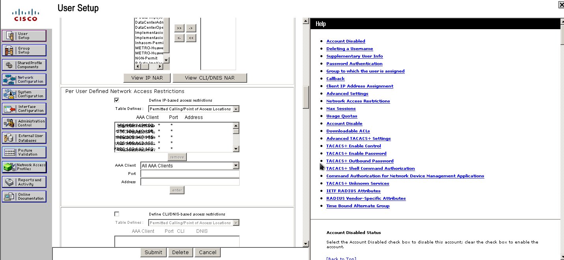Click down arrow of AAA Client table scrollbar
This screenshot has width=564, height=260.
coord(236,149)
